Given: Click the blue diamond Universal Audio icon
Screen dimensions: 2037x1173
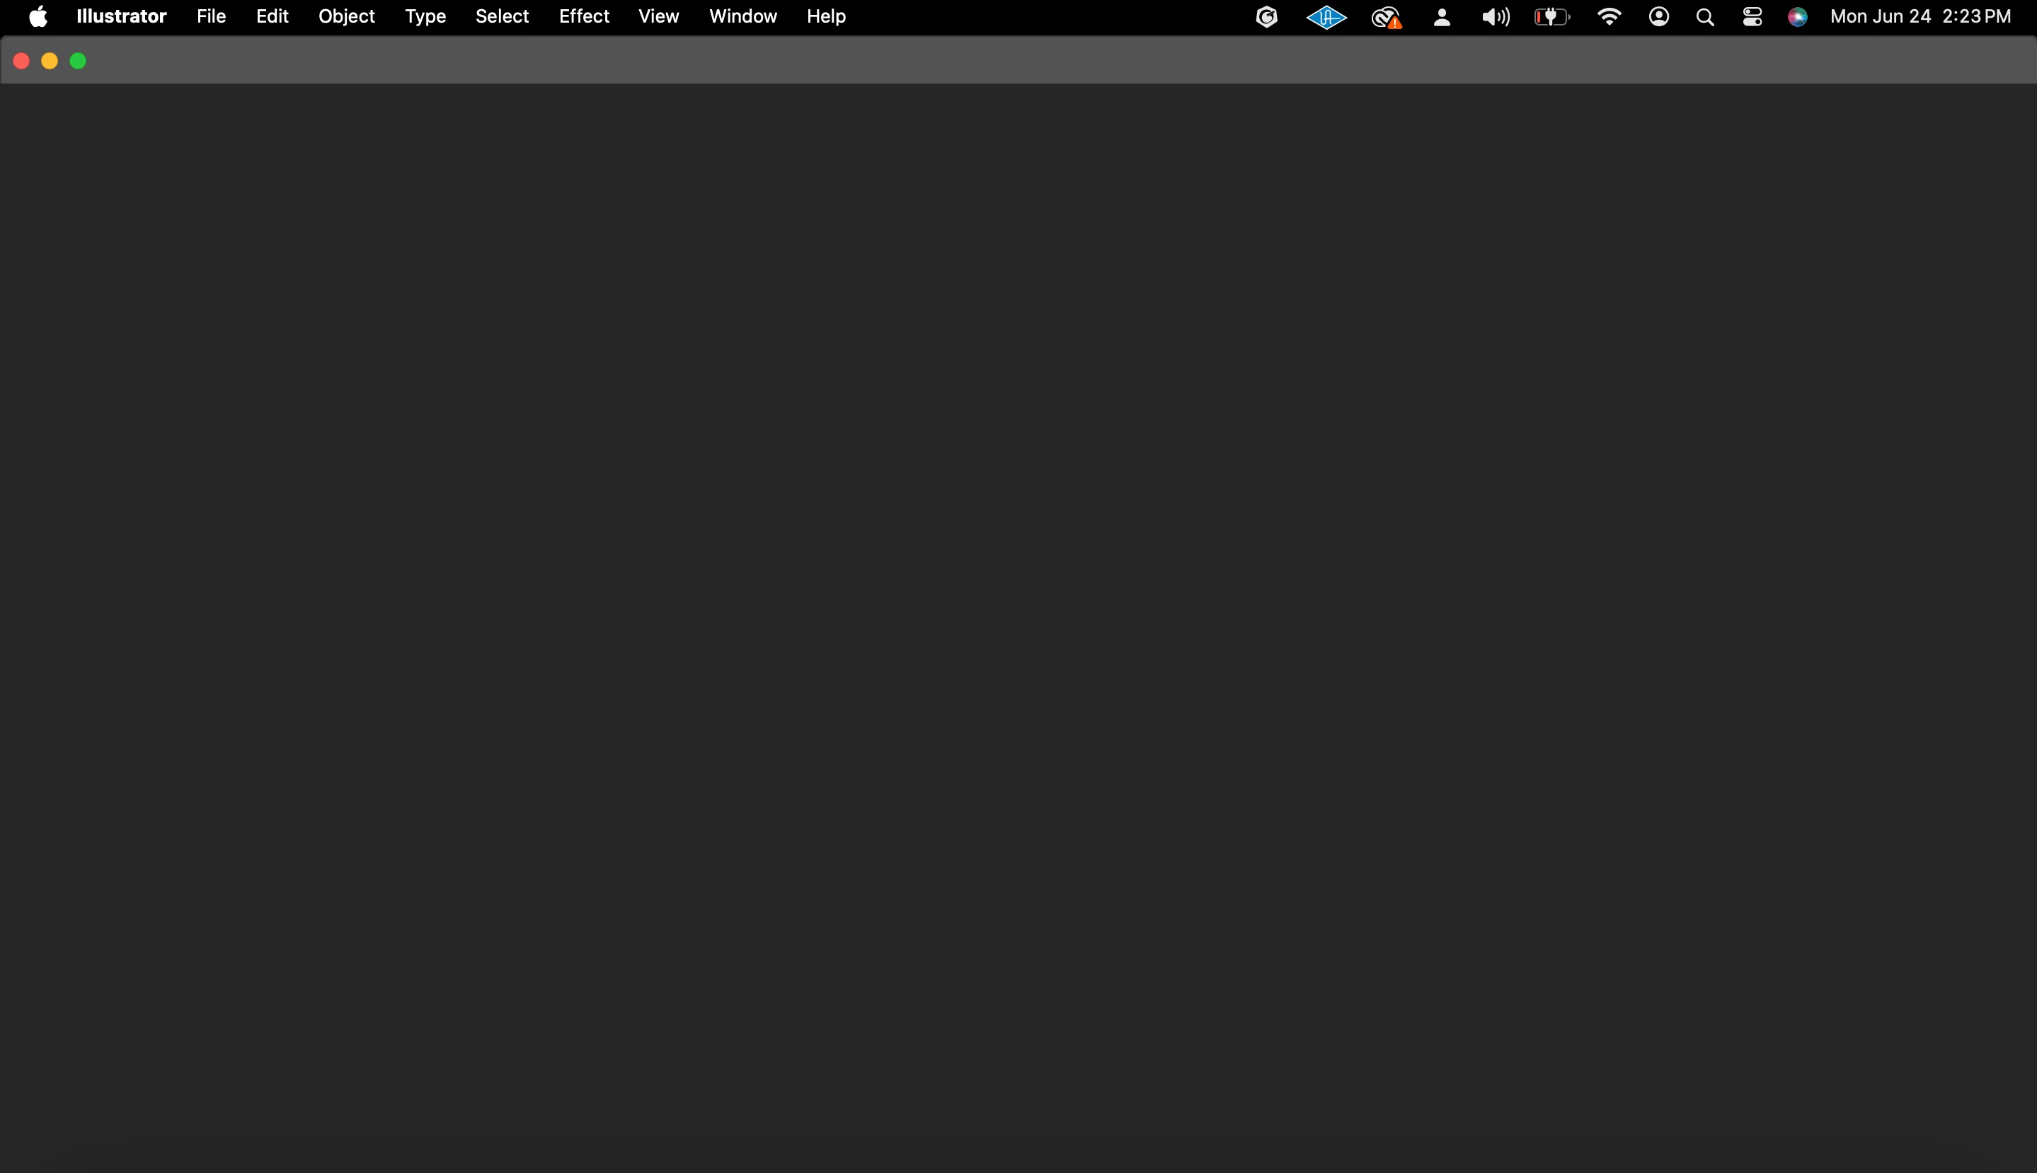Looking at the screenshot, I should pyautogui.click(x=1326, y=17).
